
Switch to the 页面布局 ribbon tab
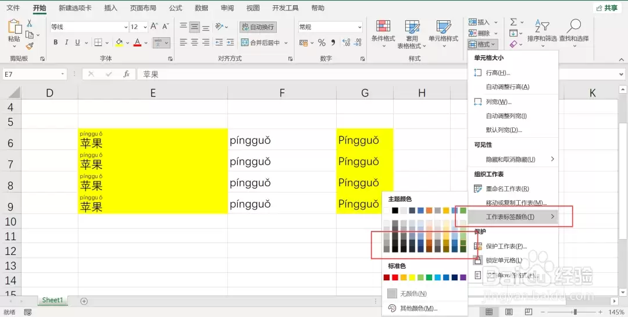pyautogui.click(x=143, y=8)
